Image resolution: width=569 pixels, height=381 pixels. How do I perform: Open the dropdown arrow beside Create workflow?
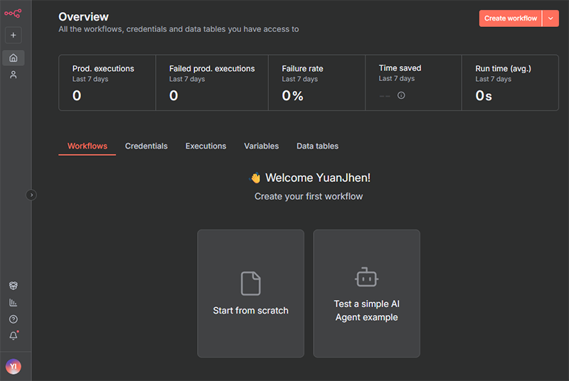pos(551,18)
